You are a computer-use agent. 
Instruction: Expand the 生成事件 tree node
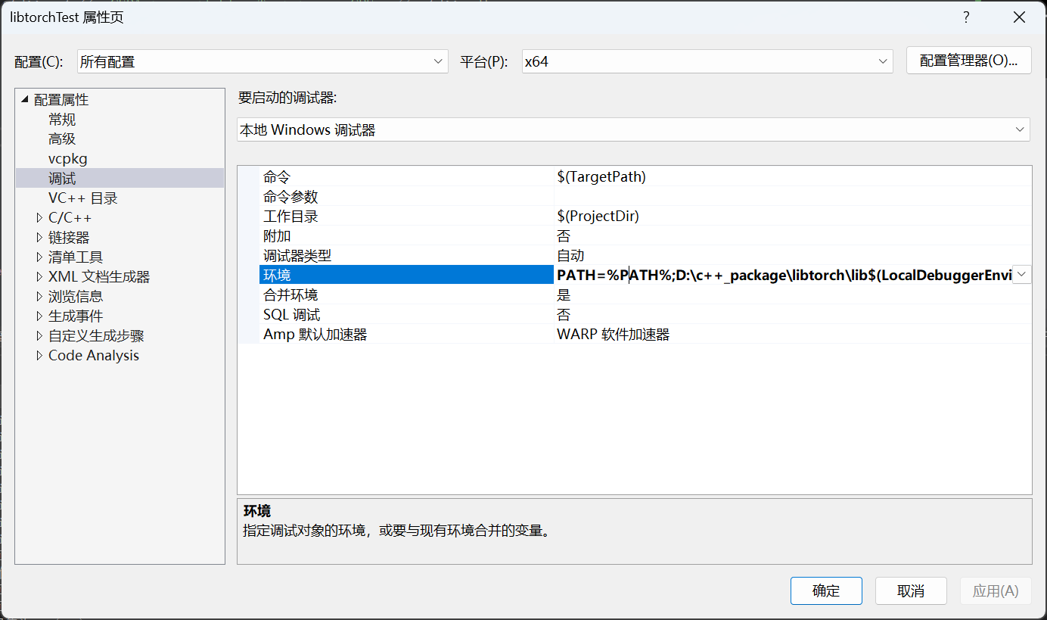pyautogui.click(x=39, y=316)
